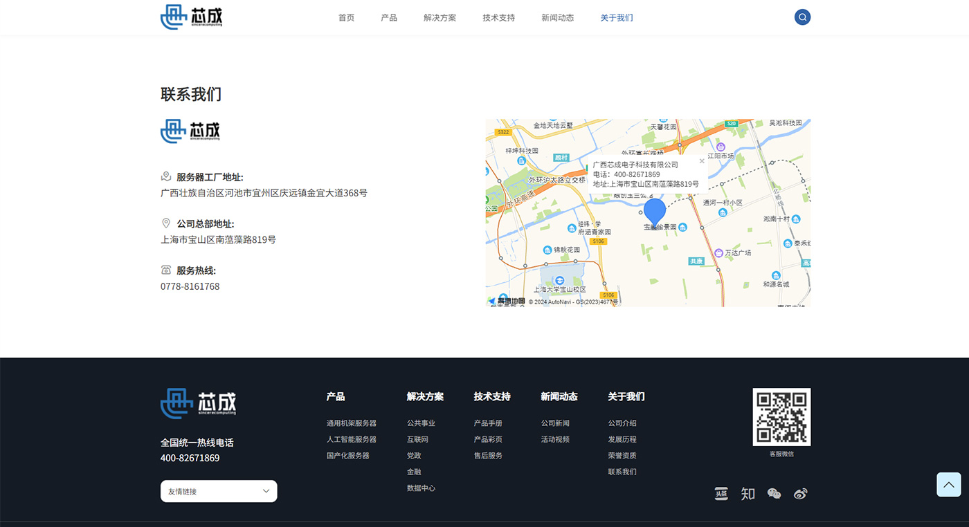Screen dimensions: 969x527
Task: Expand the 友情链接 friendly links dropdown
Action: [219, 490]
